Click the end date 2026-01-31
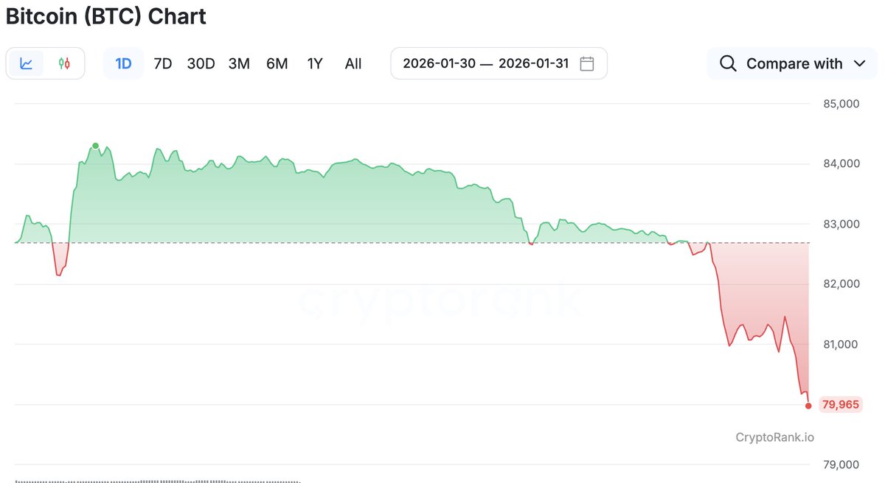This screenshot has height=483, width=885. click(533, 63)
